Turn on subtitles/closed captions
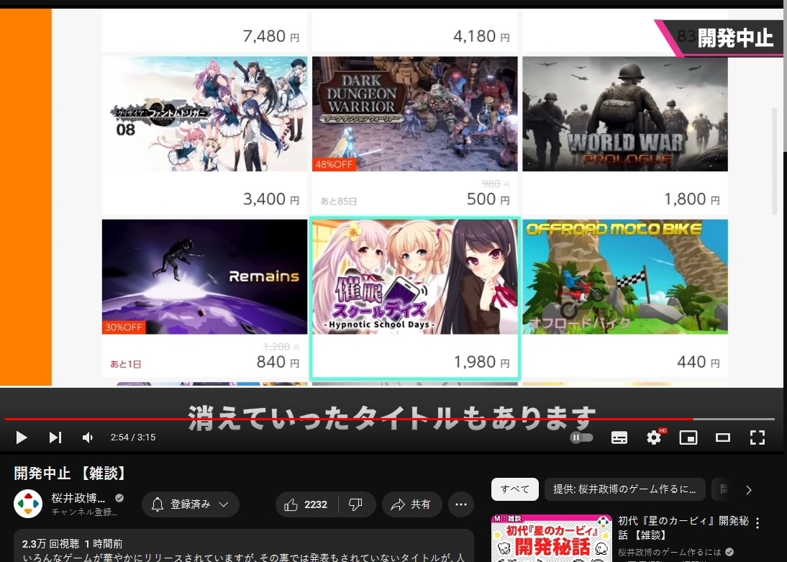787x562 pixels. 619,438
